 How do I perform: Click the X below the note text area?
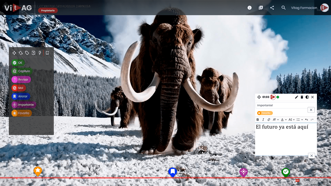[x=311, y=156]
